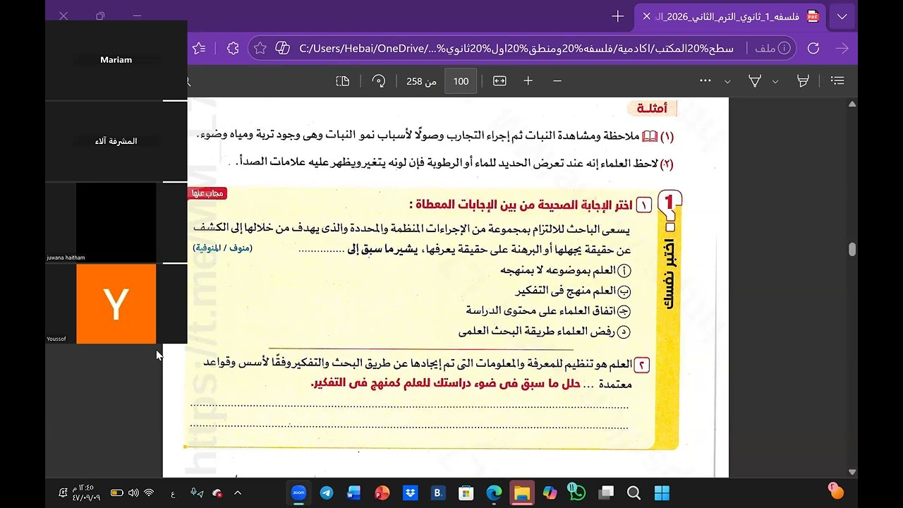The width and height of the screenshot is (903, 508).
Task: Click the PDF vertical scrollbar thumb
Action: click(x=852, y=249)
